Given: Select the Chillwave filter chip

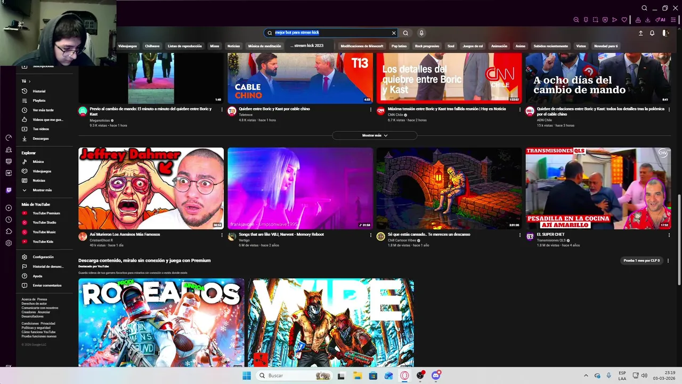Looking at the screenshot, I should [x=152, y=46].
